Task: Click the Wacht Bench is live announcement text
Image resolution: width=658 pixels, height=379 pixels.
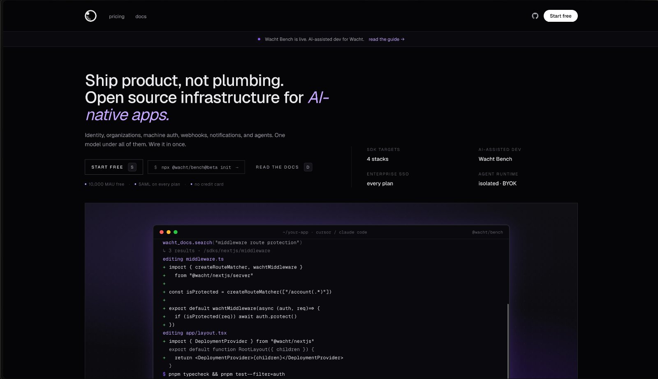Action: click(315, 39)
